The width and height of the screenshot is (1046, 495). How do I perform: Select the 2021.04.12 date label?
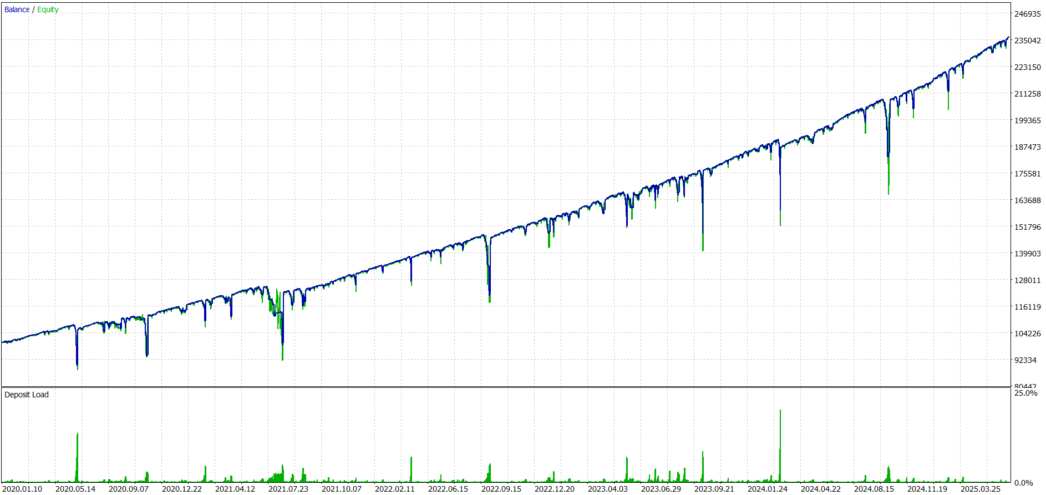(235, 489)
